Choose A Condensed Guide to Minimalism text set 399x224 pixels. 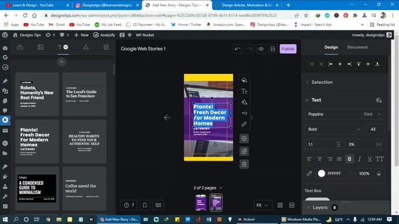[x=37, y=189]
